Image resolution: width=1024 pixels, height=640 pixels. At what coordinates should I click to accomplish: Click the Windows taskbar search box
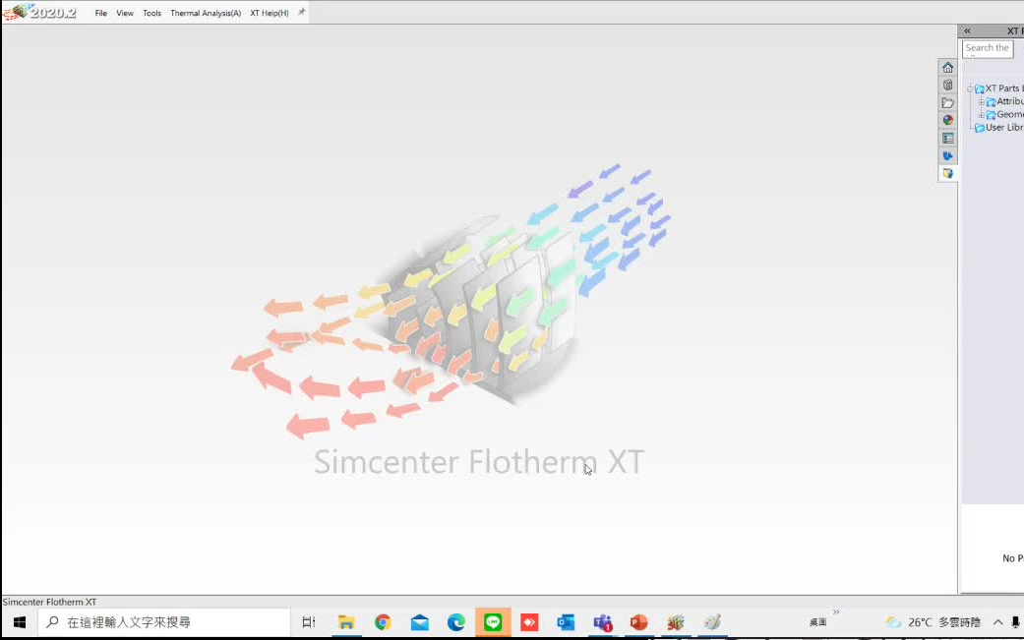pyautogui.click(x=164, y=622)
